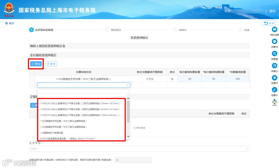Toggle the 定额发票 table header checkbox
The height and width of the screenshot is (168, 279).
32,114
